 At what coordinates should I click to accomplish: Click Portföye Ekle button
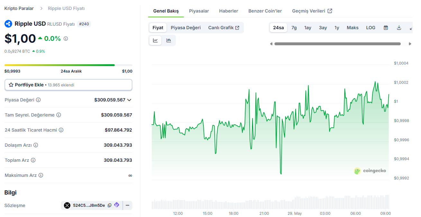coord(68,85)
